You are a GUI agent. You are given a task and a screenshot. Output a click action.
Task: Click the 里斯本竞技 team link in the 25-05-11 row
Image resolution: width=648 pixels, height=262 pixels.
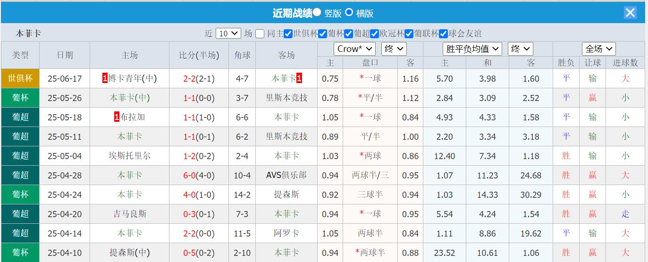(286, 136)
